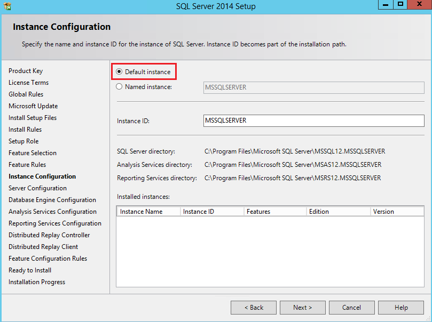Click the Back button
432x322 pixels.
click(254, 308)
